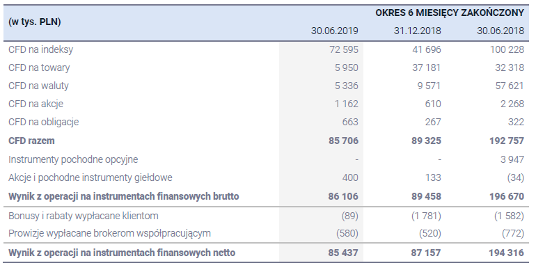536x270 pixels.
Task: Click the netto result row label
Action: point(122,253)
